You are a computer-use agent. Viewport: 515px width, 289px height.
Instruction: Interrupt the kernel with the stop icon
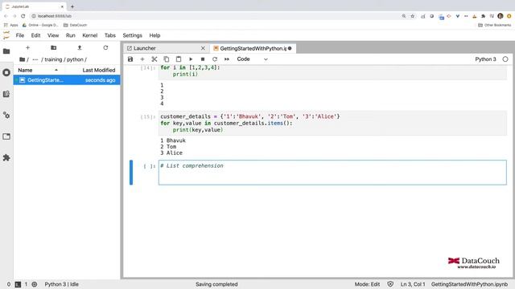coord(203,59)
